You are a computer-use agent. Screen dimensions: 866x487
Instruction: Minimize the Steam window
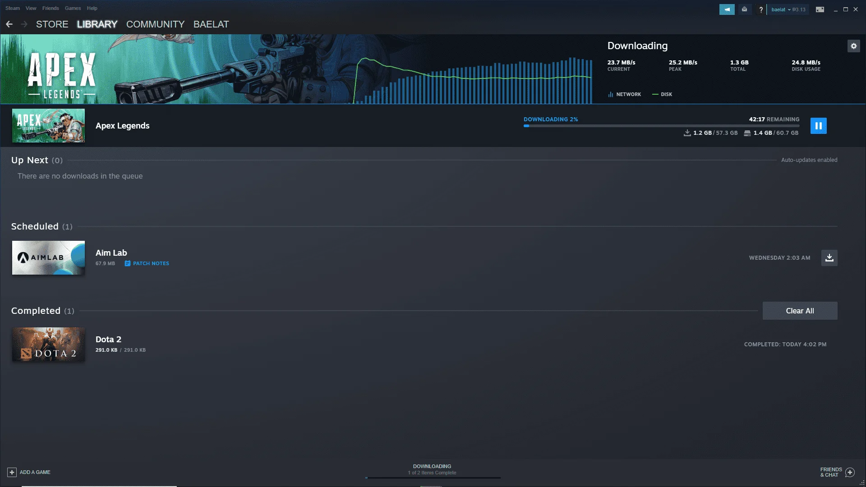[x=835, y=9]
